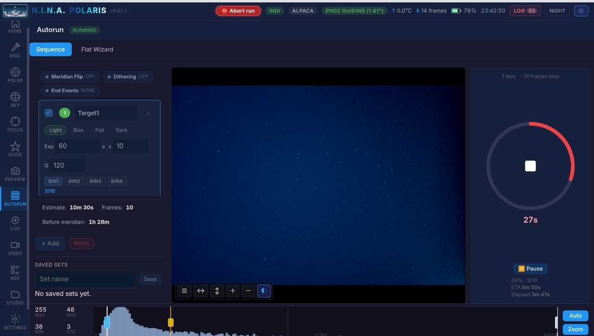Image resolution: width=594 pixels, height=336 pixels.
Task: Click the INDI status badge
Action: tap(275, 11)
